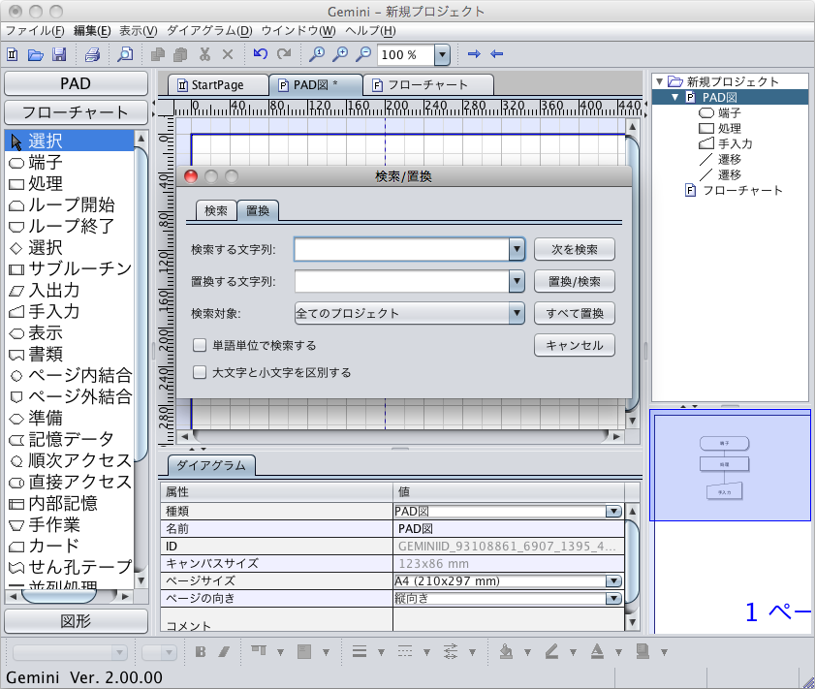Screen dimensions: 815x689
Task: Select the せん孔テープ shape
Action: click(70, 567)
